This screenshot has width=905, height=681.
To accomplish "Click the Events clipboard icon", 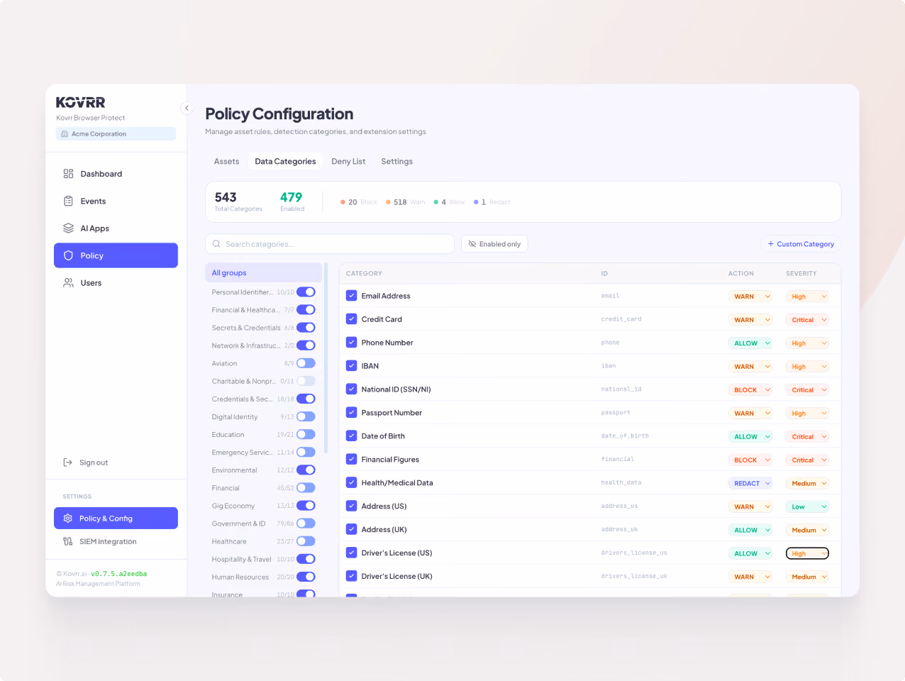I will coord(68,201).
